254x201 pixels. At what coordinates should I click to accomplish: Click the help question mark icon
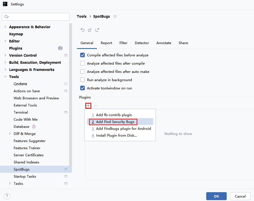7,196
